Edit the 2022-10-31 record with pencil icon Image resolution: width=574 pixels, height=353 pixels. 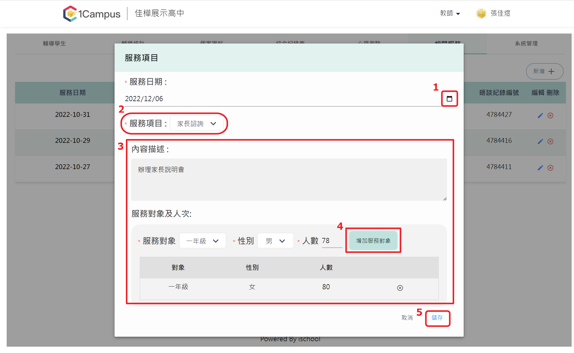(540, 115)
